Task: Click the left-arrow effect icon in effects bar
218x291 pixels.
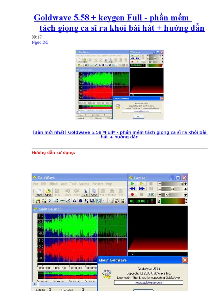Action: 104,201
